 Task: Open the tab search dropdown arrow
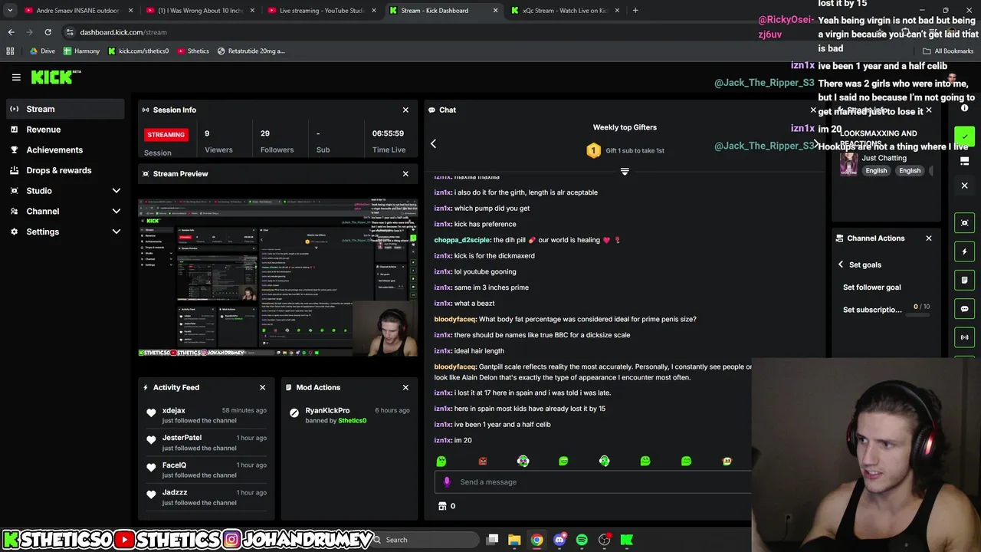click(x=10, y=11)
